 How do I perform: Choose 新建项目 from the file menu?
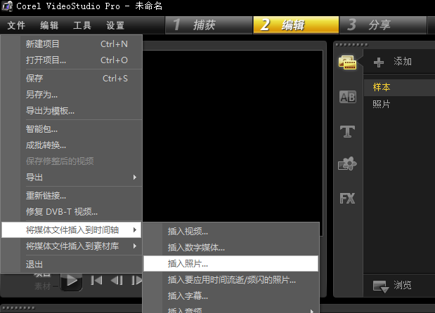pos(72,44)
